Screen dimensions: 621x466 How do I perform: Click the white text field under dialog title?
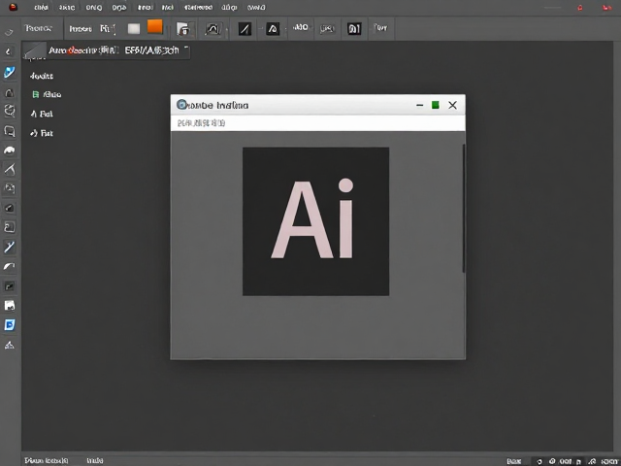(x=317, y=123)
